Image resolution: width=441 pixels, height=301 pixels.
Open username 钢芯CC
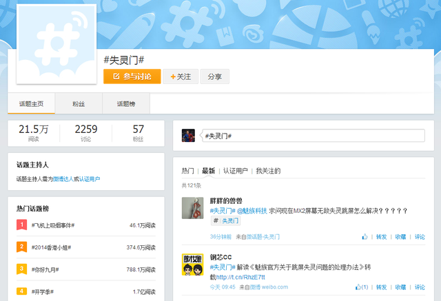pos(220,257)
